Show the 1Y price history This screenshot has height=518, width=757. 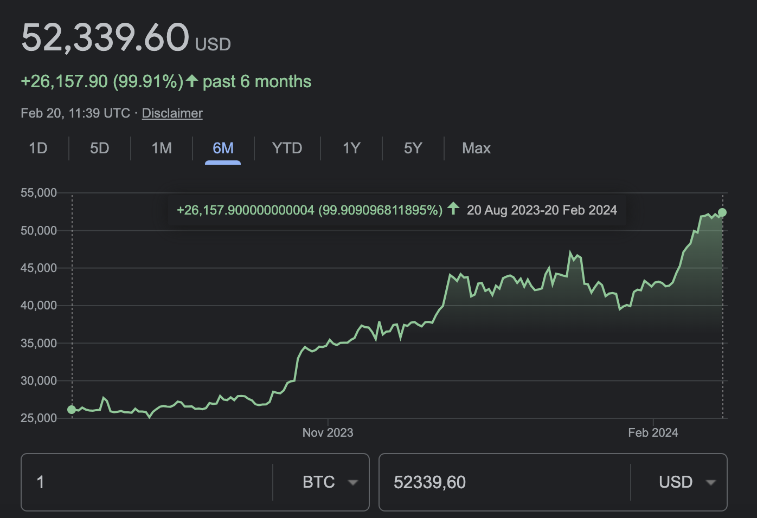coord(351,148)
